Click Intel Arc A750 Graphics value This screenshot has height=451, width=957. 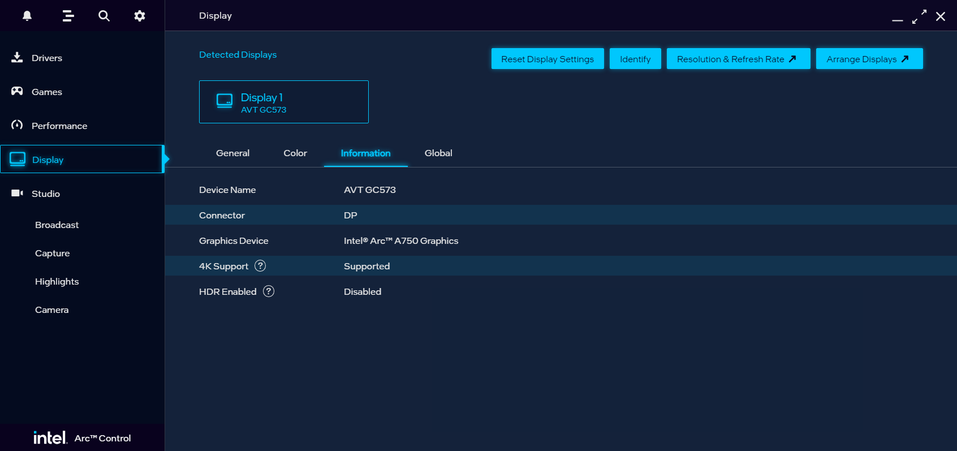(401, 240)
